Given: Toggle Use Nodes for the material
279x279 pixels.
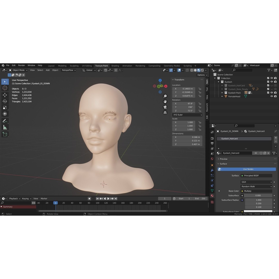Looking at the screenshot, I should point(247,169).
